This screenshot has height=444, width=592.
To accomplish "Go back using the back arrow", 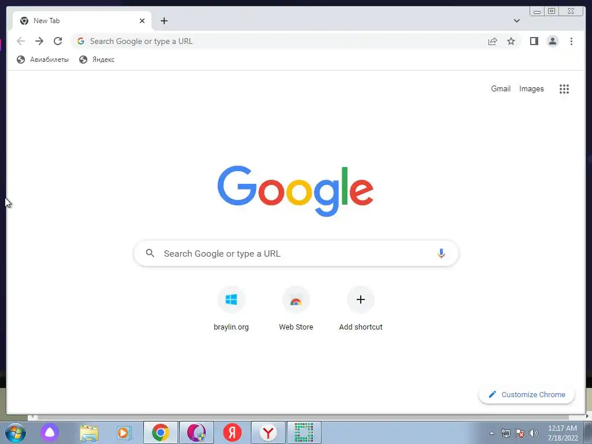I will 21,41.
